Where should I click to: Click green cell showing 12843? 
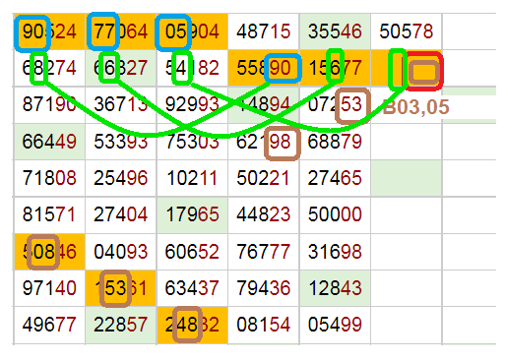[x=335, y=288]
